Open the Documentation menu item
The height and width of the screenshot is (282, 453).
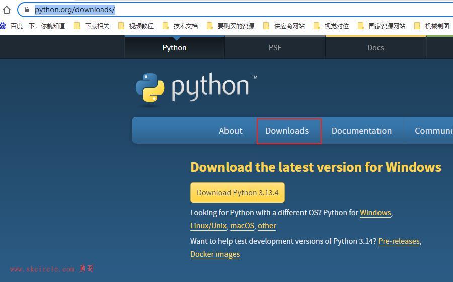pyautogui.click(x=361, y=131)
